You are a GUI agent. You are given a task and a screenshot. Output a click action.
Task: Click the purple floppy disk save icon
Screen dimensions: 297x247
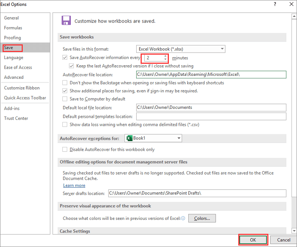[x=66, y=21]
